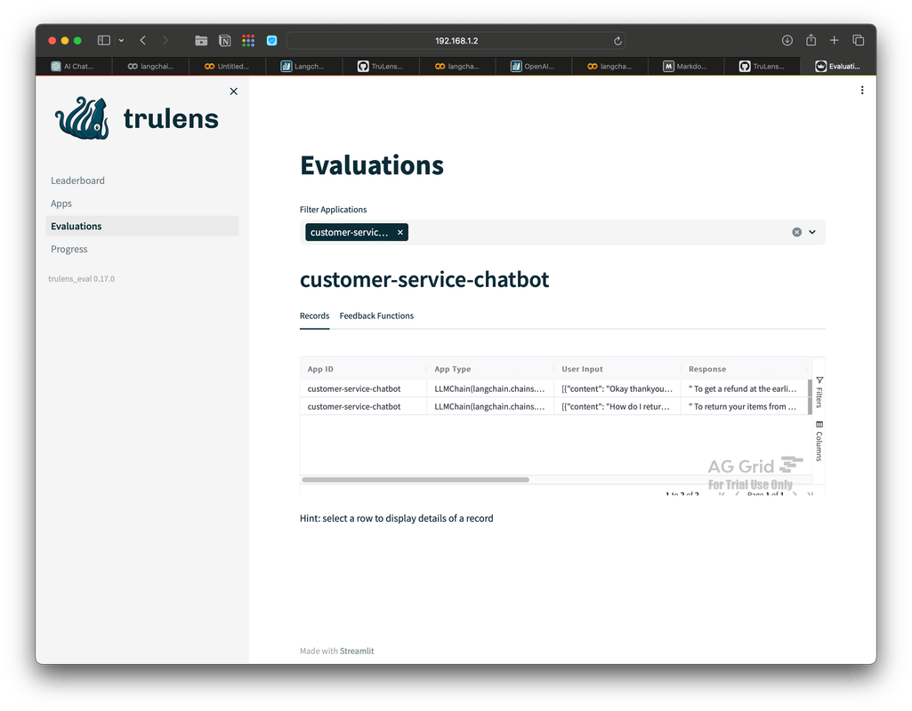The image size is (912, 711).
Task: Click the Safari reload page icon
Action: [617, 41]
